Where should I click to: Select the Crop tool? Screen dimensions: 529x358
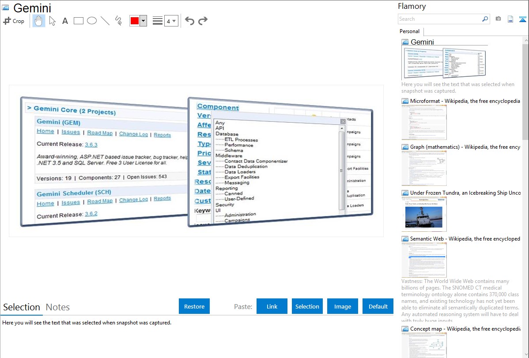click(x=14, y=21)
